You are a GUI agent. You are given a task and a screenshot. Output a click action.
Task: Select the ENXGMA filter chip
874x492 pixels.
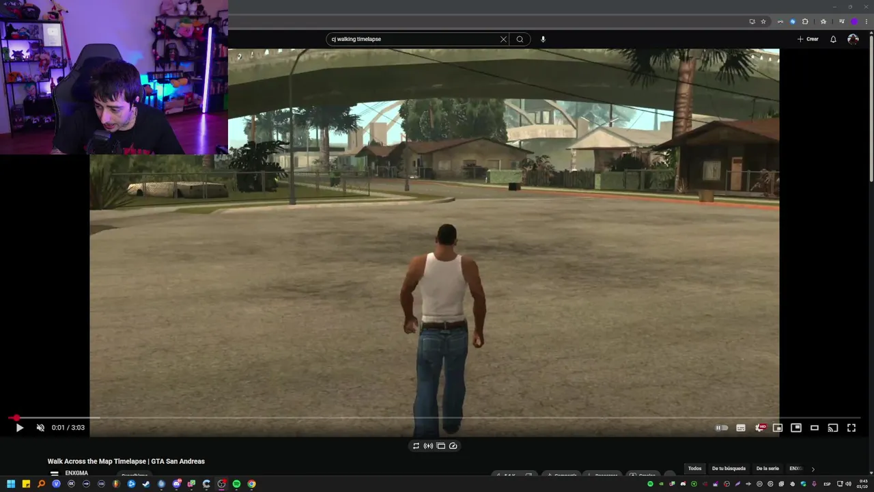(x=795, y=469)
